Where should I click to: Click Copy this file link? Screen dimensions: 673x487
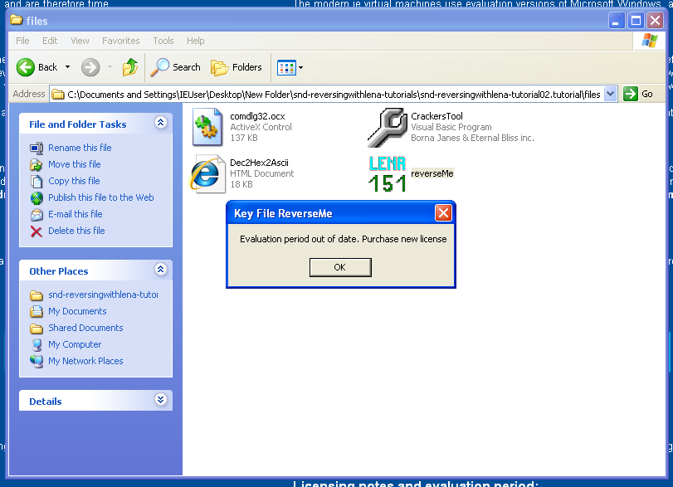tap(74, 181)
